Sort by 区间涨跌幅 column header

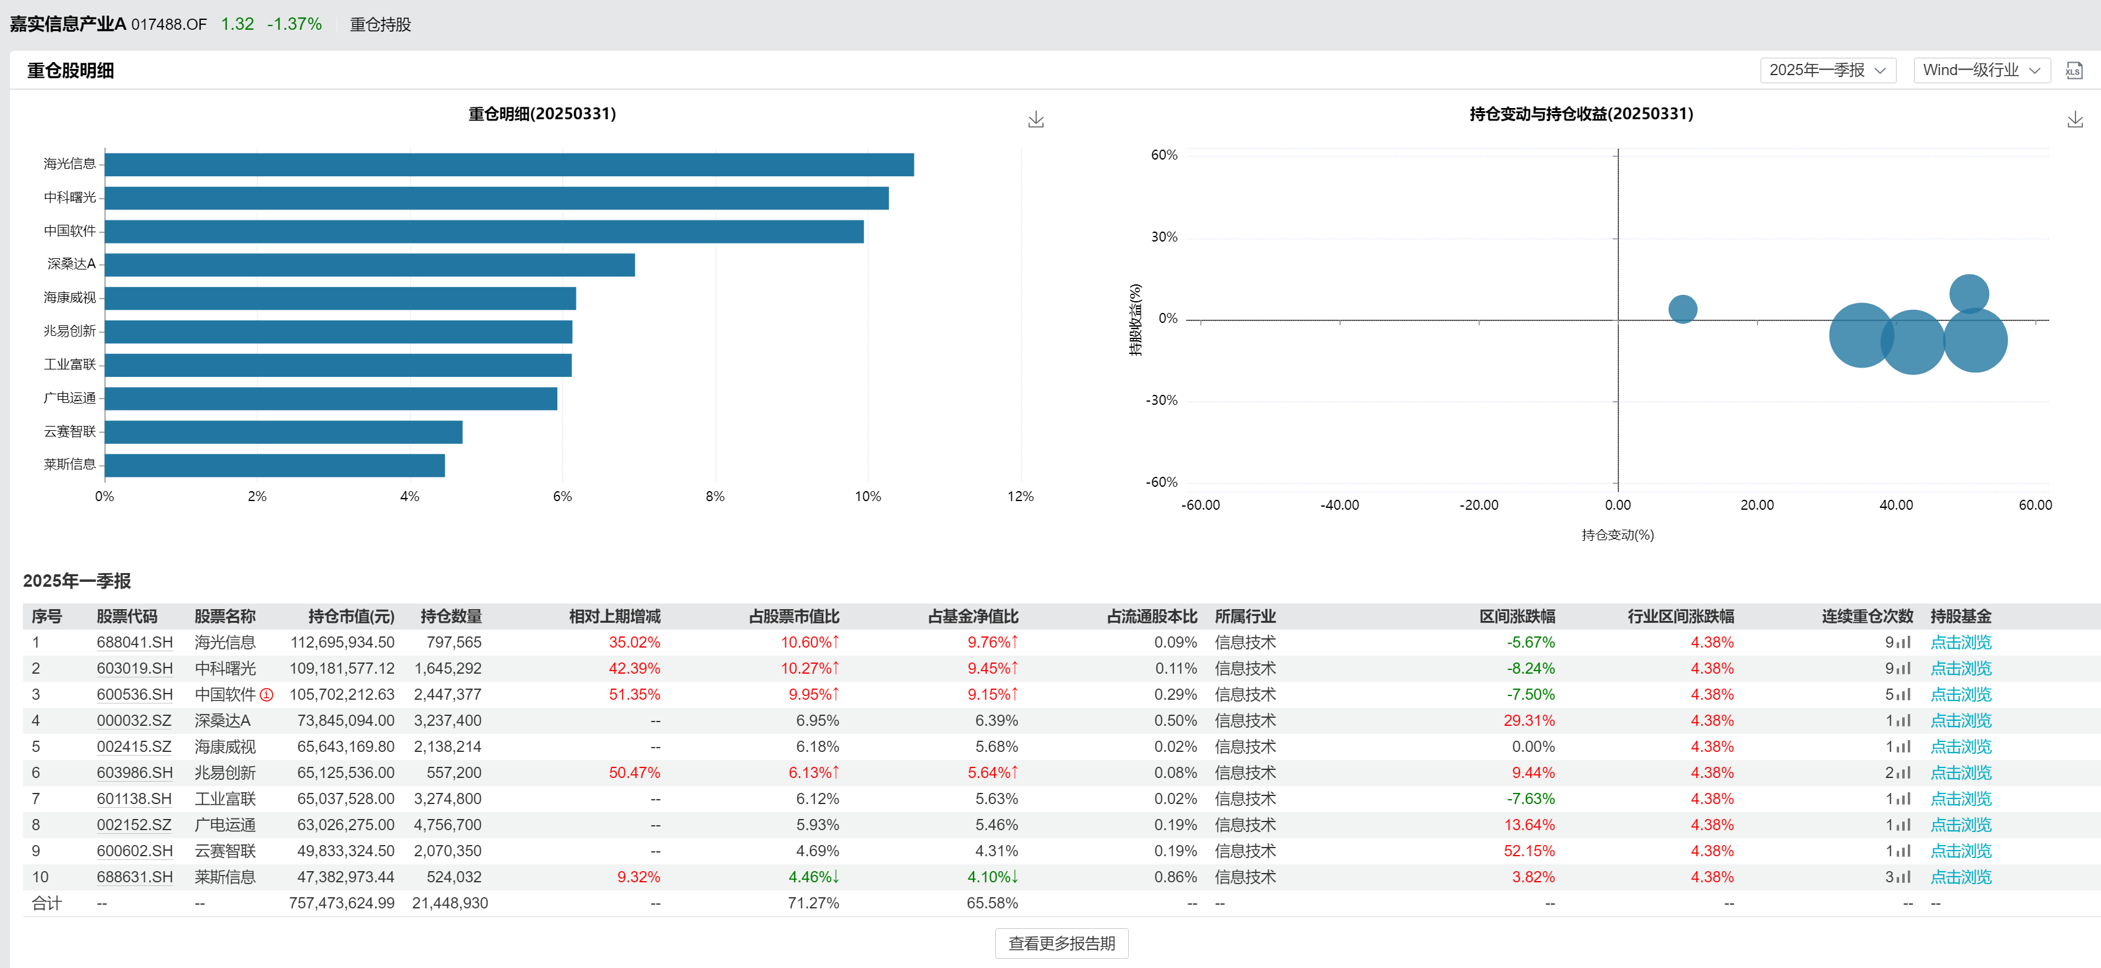1517,617
